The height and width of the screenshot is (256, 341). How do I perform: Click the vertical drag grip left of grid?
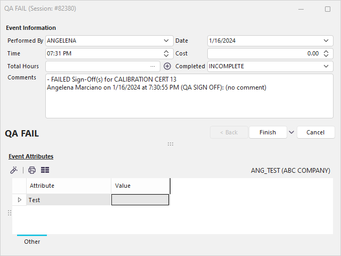(x=9, y=213)
